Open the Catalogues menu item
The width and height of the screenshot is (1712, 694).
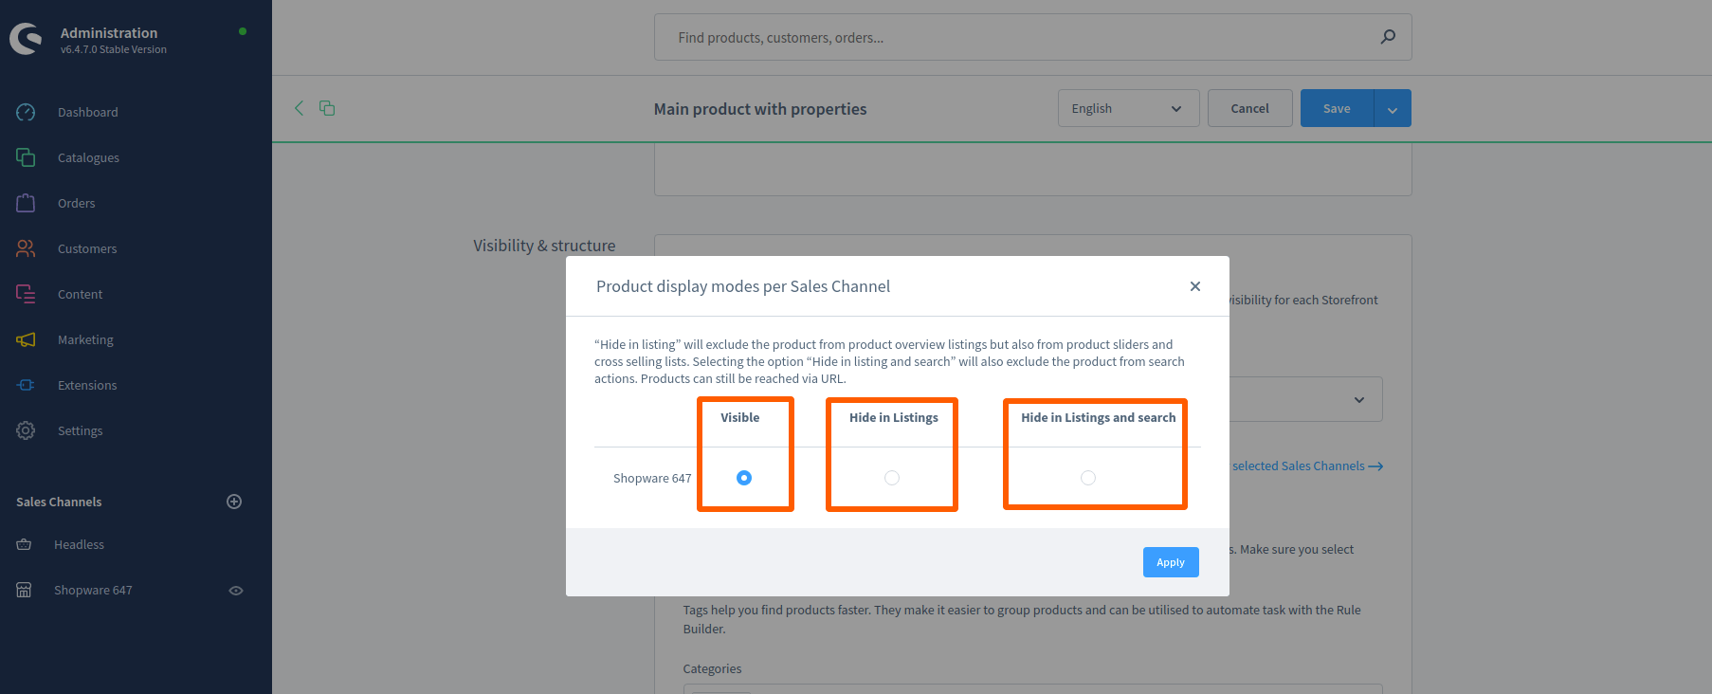[x=88, y=157]
